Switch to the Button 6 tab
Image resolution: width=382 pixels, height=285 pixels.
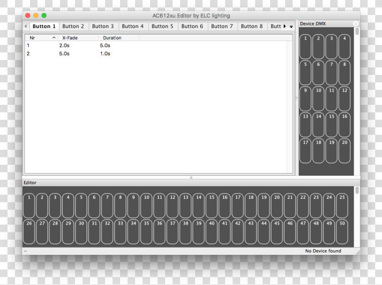pos(192,26)
